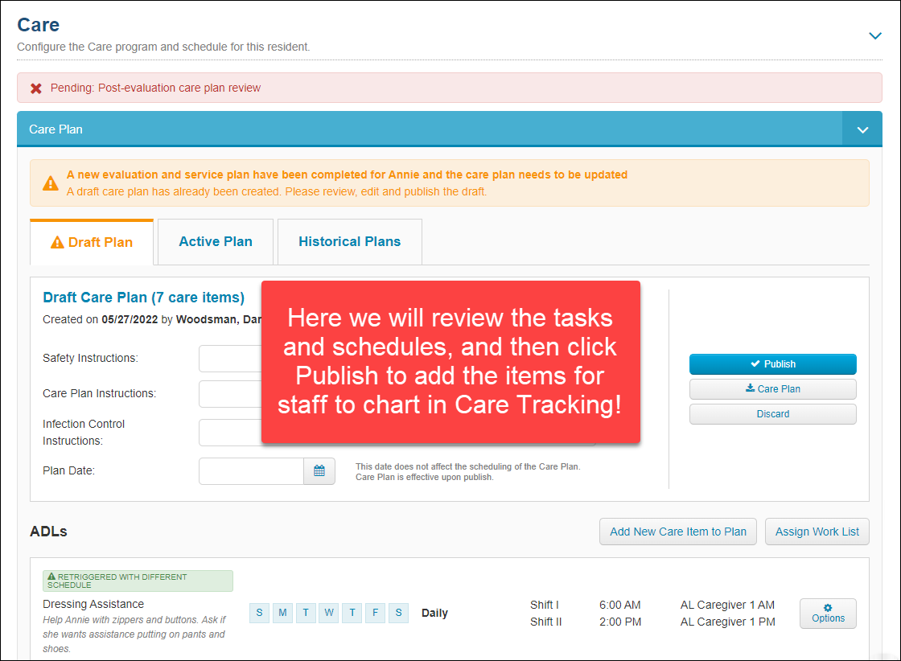Screen dimensions: 901x661
Task: Click AL Caregiver 1 PM assignment
Action: (727, 622)
